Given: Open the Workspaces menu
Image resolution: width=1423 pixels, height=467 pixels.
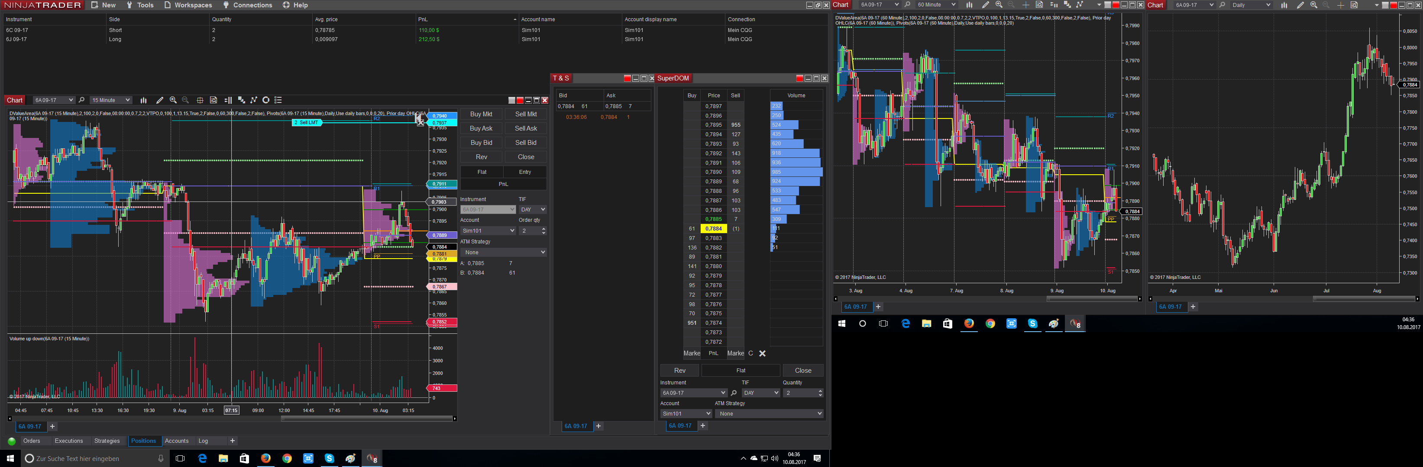Looking at the screenshot, I should pyautogui.click(x=188, y=5).
